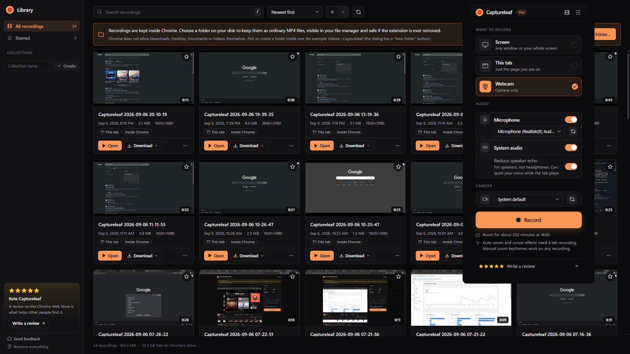The height and width of the screenshot is (354, 630).
Task: Click the Pro badge beside Captureleaf
Action: (x=521, y=12)
